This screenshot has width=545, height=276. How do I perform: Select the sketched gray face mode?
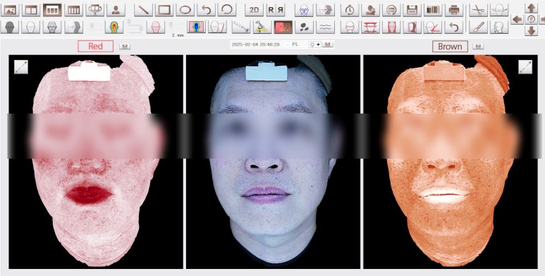(52, 27)
